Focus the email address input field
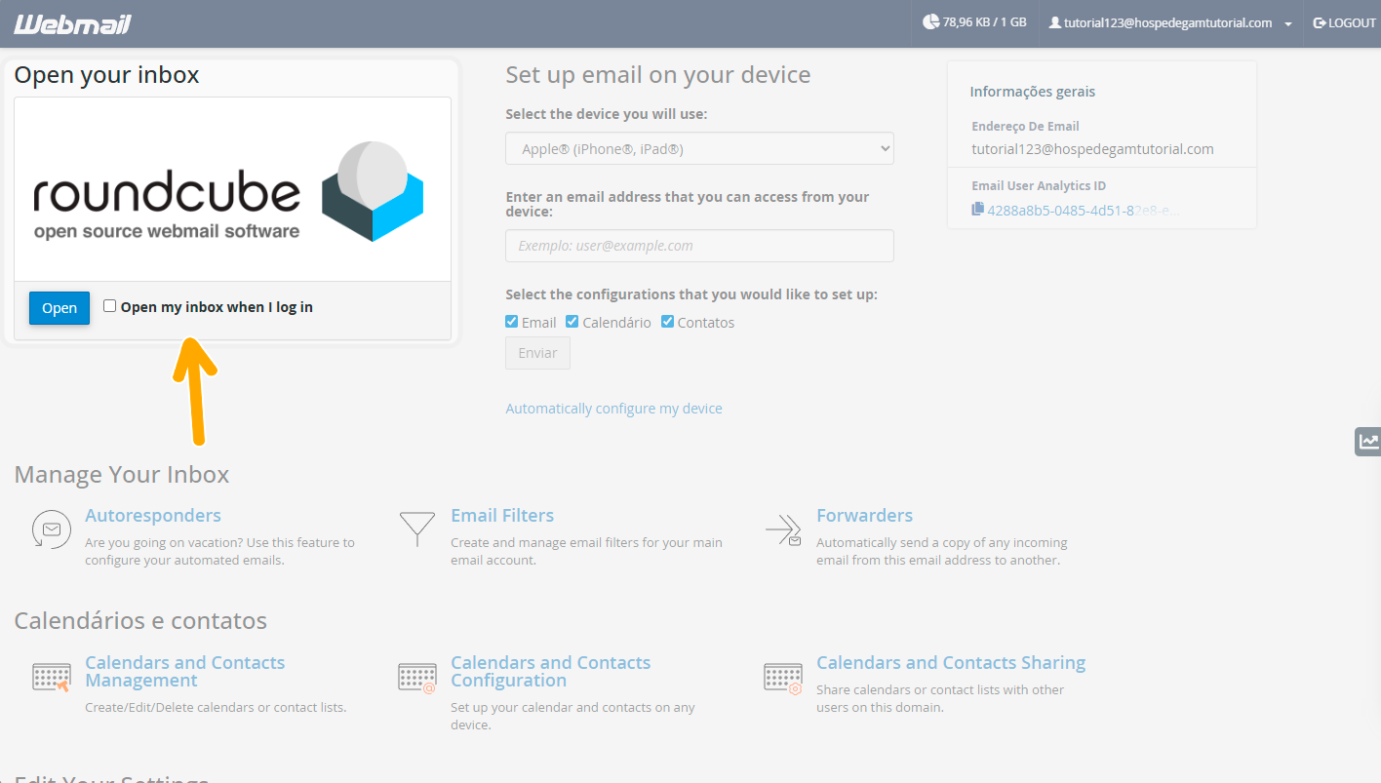 (699, 246)
